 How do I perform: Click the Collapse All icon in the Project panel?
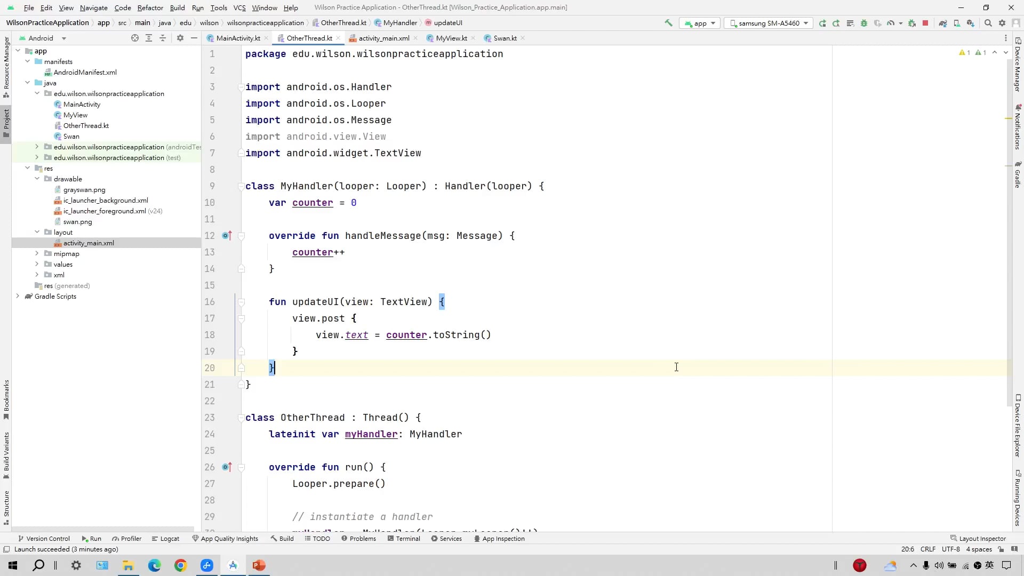[x=163, y=38]
